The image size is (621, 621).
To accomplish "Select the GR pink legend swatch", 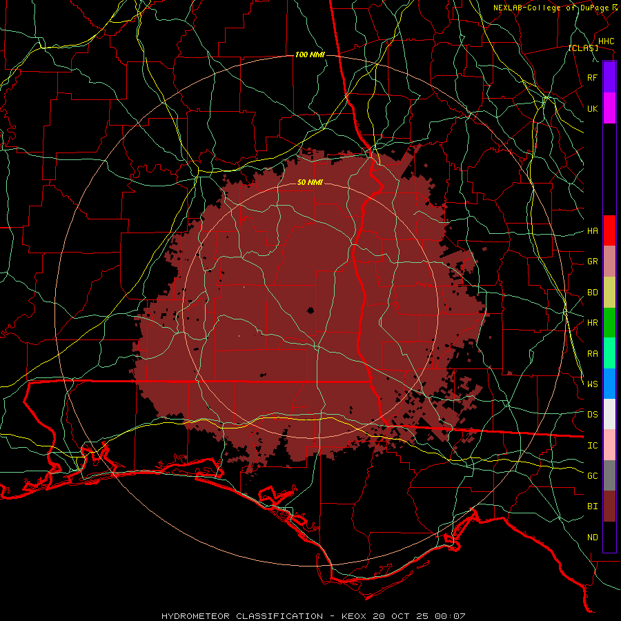I will [609, 262].
